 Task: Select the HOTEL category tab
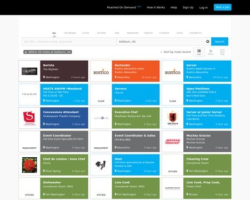[179, 33]
